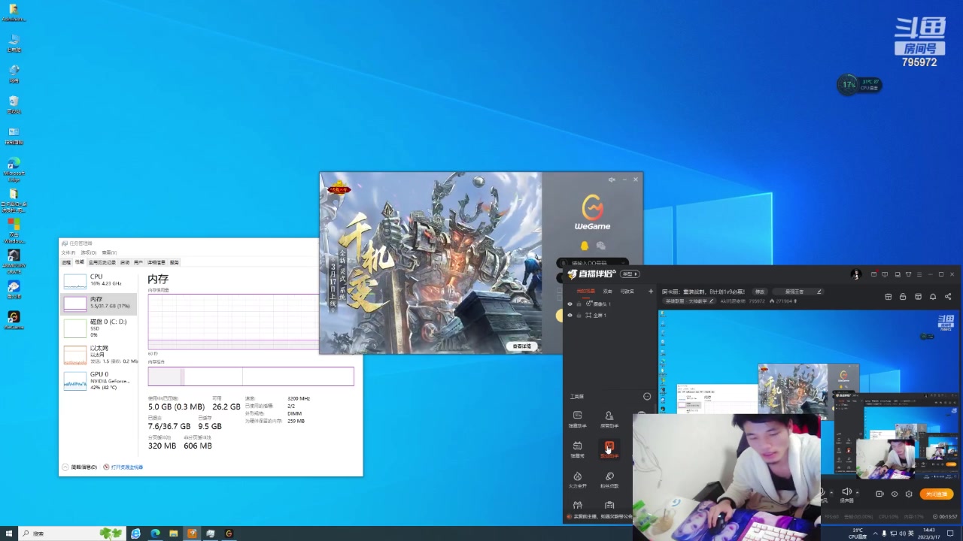The width and height of the screenshot is (963, 541).
Task: Select 以太网 in the performance list
Action: tap(99, 355)
